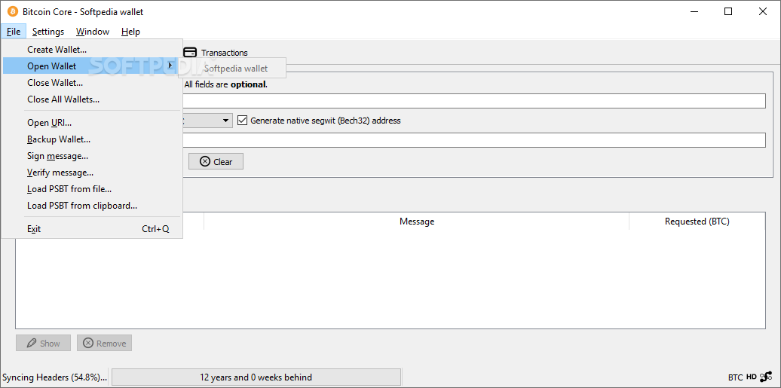The width and height of the screenshot is (781, 388).
Task: Click the Clear button
Action: [216, 161]
